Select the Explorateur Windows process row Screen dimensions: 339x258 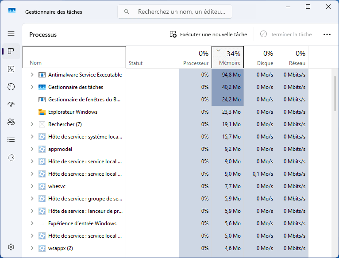73,112
